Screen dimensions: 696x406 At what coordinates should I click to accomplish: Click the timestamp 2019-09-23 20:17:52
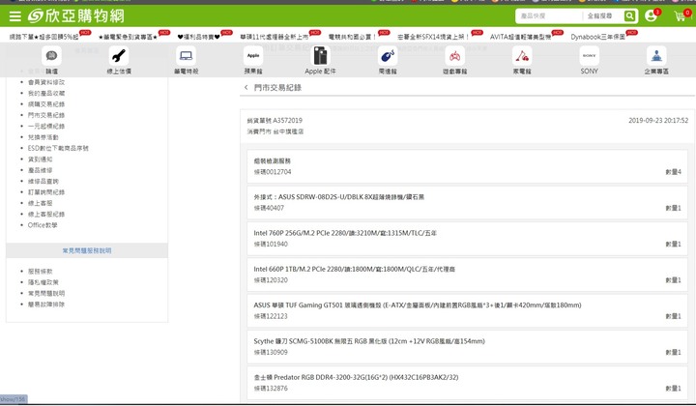658,120
